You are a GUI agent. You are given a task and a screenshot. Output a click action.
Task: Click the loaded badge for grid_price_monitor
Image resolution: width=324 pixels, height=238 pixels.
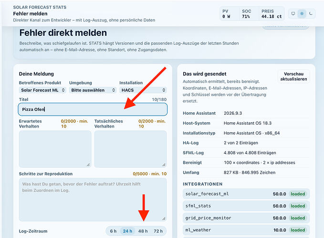point(298,218)
